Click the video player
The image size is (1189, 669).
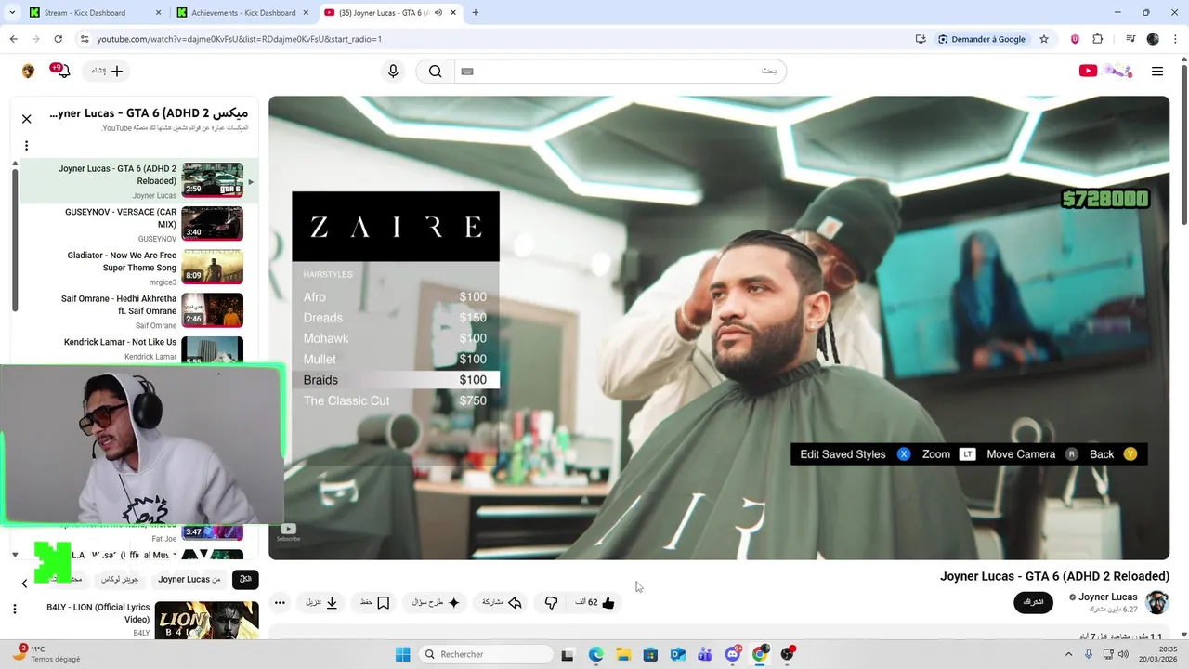(719, 328)
